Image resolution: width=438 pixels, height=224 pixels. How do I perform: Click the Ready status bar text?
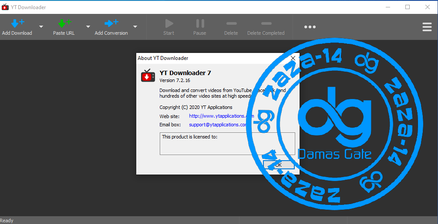click(x=7, y=221)
